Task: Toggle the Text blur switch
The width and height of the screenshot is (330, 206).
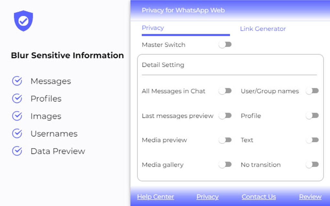Action: pos(312,140)
